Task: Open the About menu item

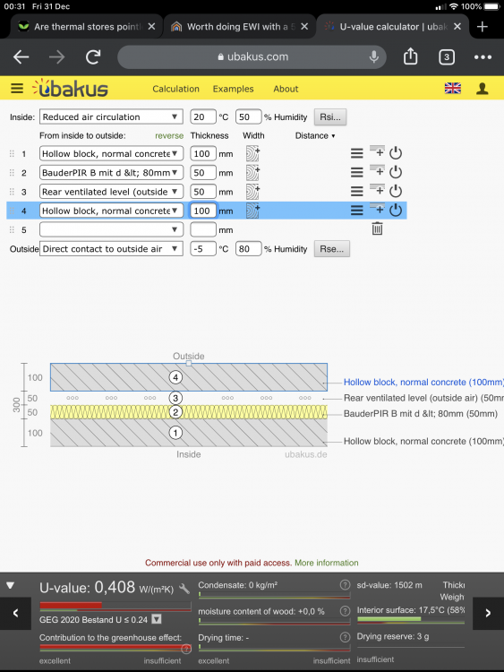Action: click(x=286, y=89)
